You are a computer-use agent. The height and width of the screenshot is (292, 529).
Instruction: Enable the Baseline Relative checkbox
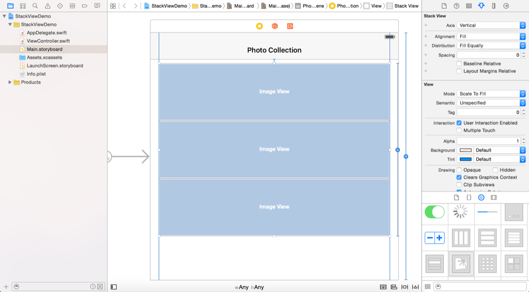pyautogui.click(x=459, y=64)
